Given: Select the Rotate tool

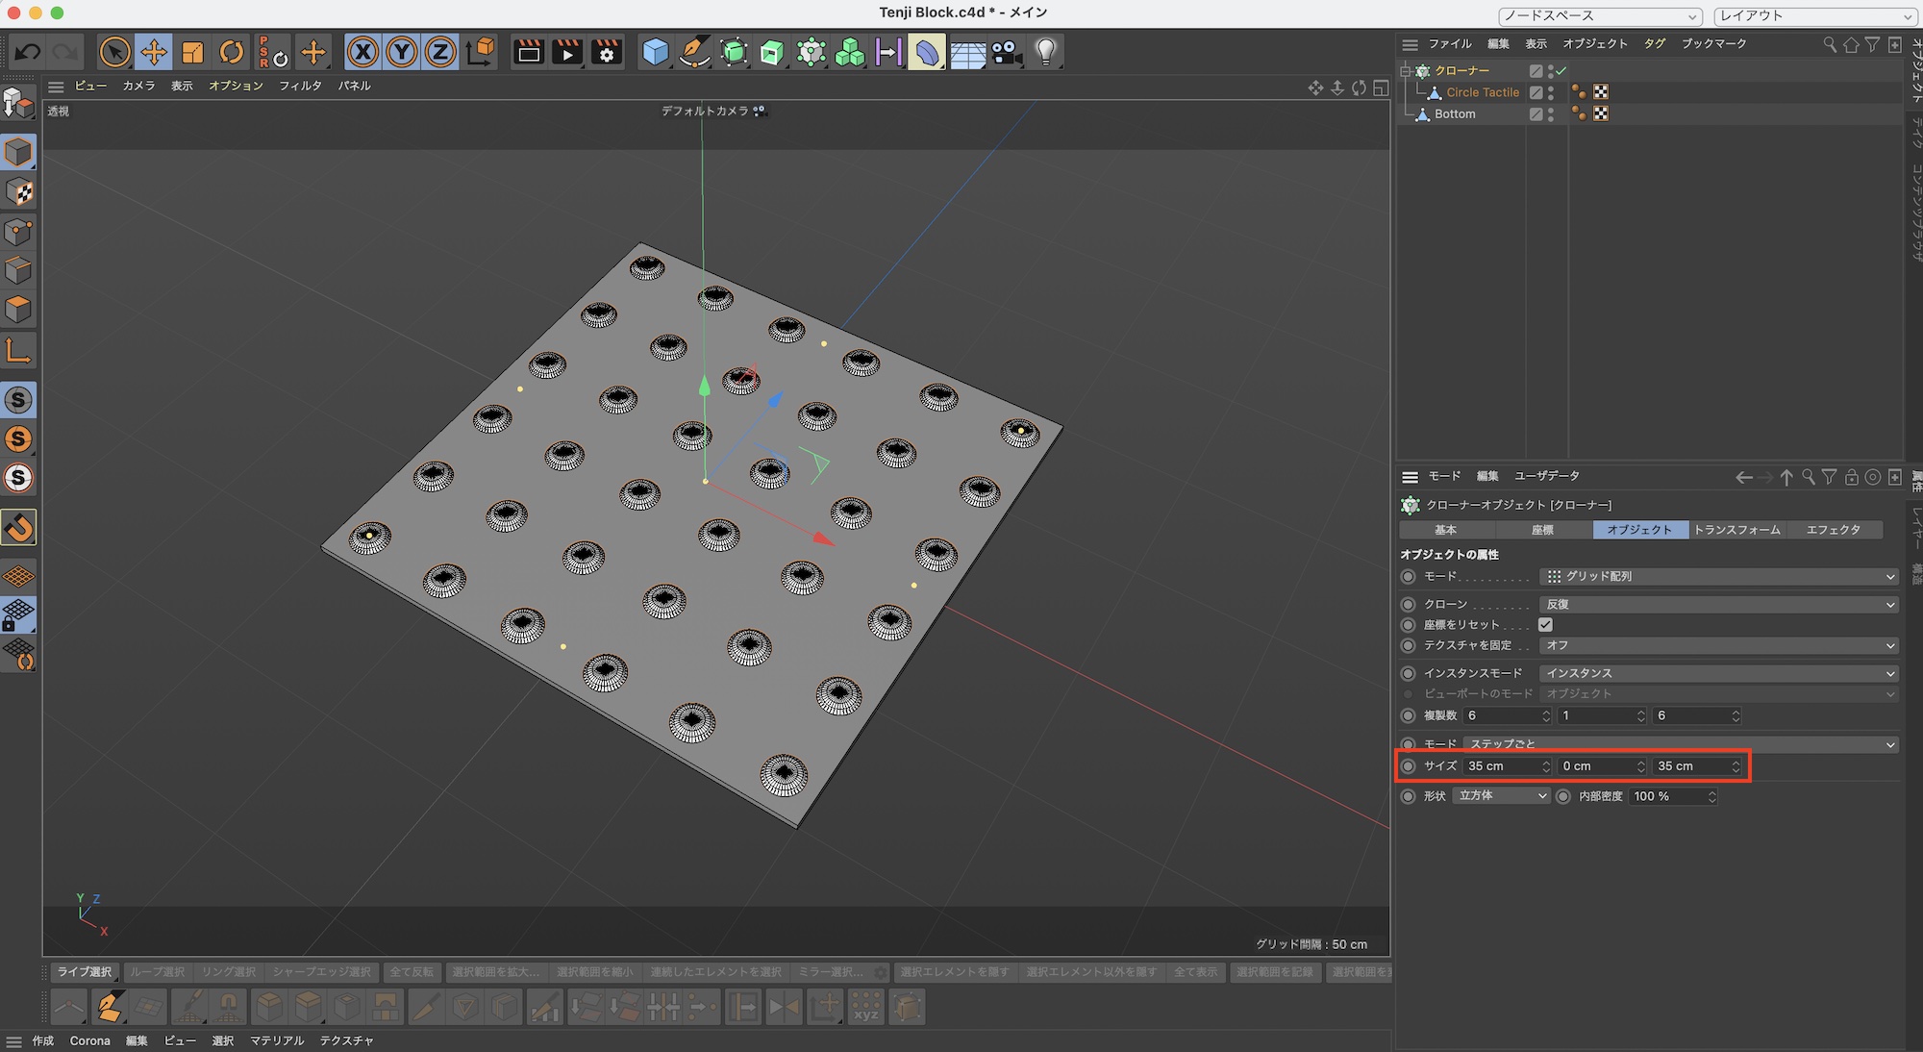Looking at the screenshot, I should [x=232, y=52].
